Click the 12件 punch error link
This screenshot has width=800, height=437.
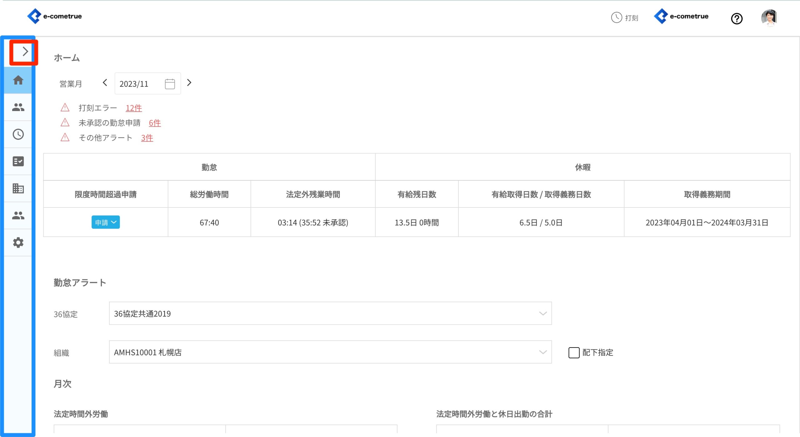pyautogui.click(x=133, y=108)
